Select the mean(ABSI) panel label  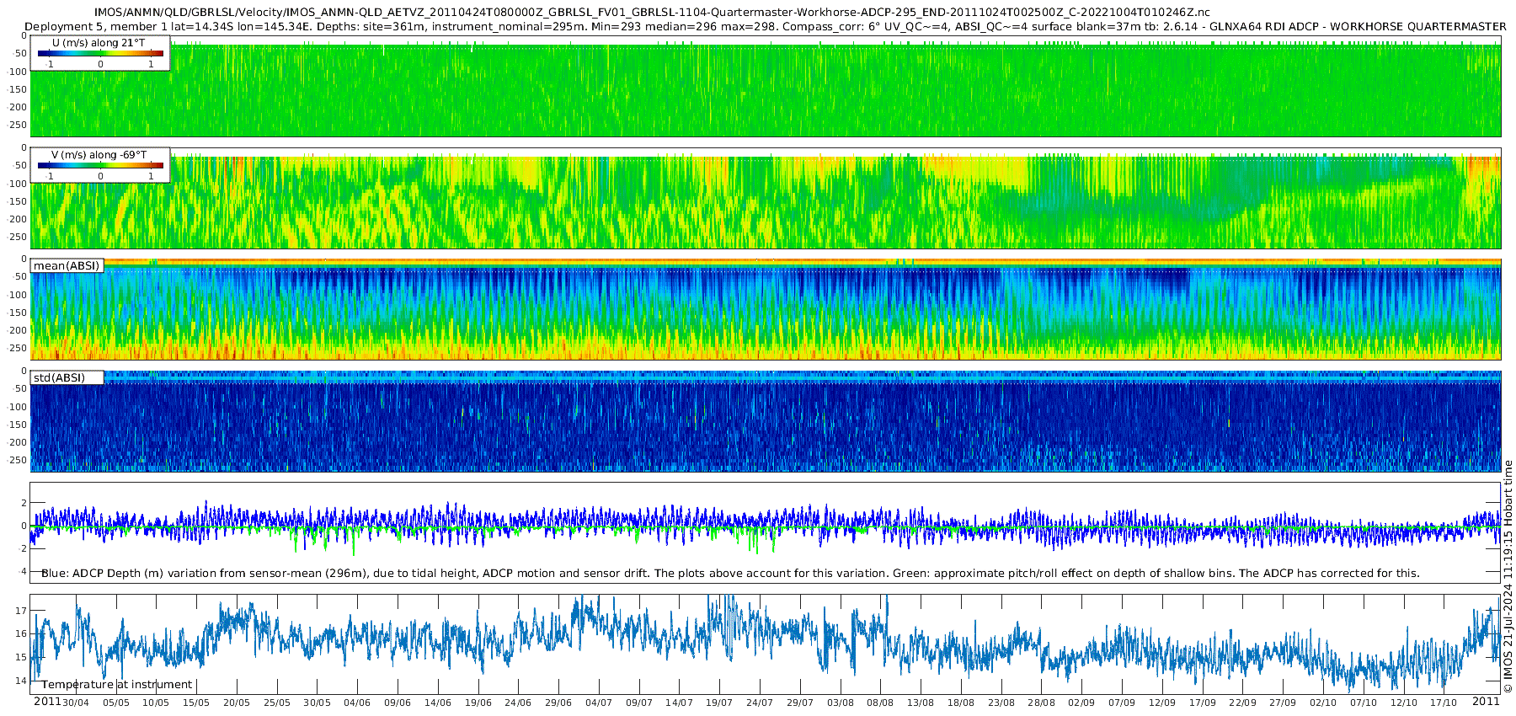[x=67, y=266]
